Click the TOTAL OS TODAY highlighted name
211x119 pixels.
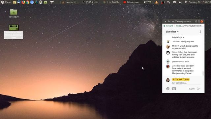pyautogui.click(x=181, y=79)
